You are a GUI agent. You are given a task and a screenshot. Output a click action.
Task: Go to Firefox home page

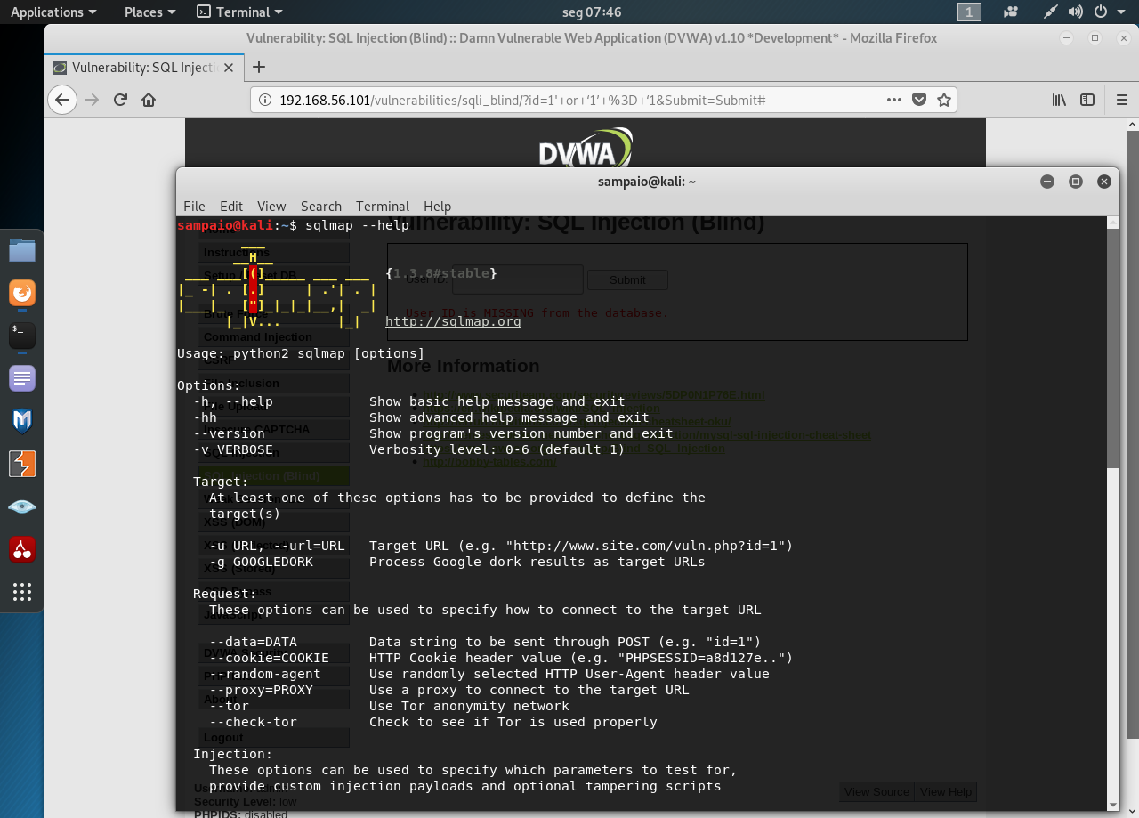[149, 100]
